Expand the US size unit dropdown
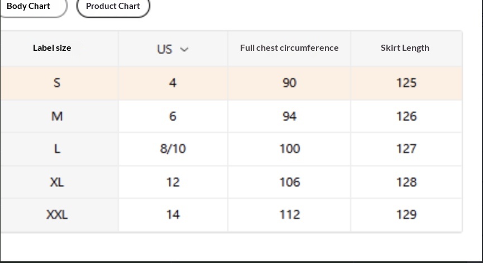The image size is (483, 263). pos(173,49)
